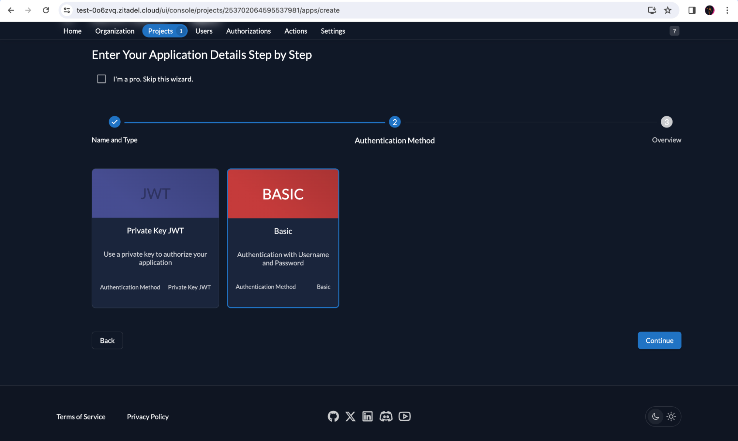Reload the page with browser refresh icon
This screenshot has width=738, height=441.
click(46, 10)
